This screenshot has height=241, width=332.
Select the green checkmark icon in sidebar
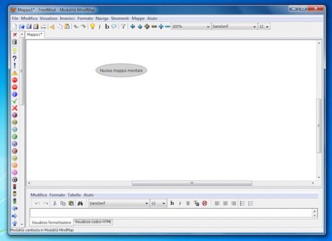click(x=14, y=101)
